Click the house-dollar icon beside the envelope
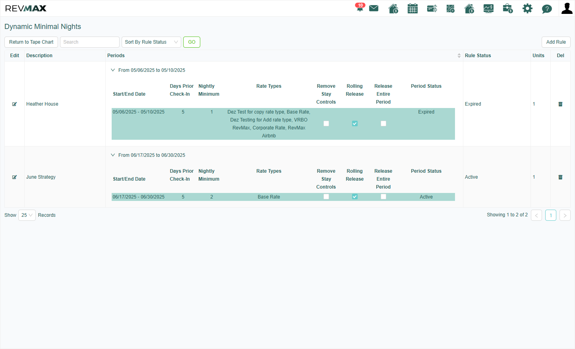Viewport: 575px width, 349px height. point(393,8)
